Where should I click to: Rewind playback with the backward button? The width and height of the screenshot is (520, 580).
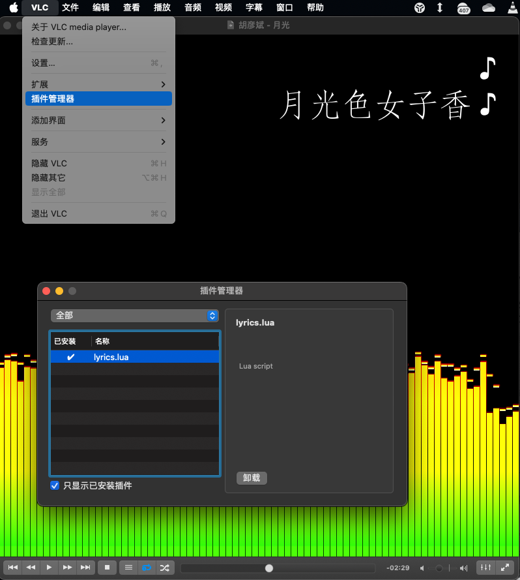pos(31,567)
